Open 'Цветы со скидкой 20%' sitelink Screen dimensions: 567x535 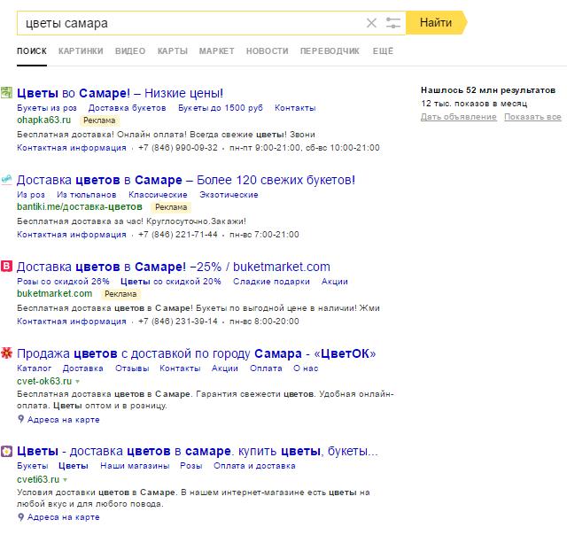(171, 282)
